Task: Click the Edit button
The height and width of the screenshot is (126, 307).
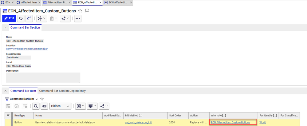Action: click(9, 18)
